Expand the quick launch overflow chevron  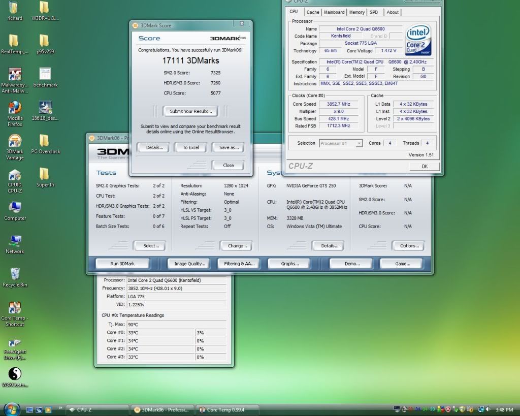60,408
